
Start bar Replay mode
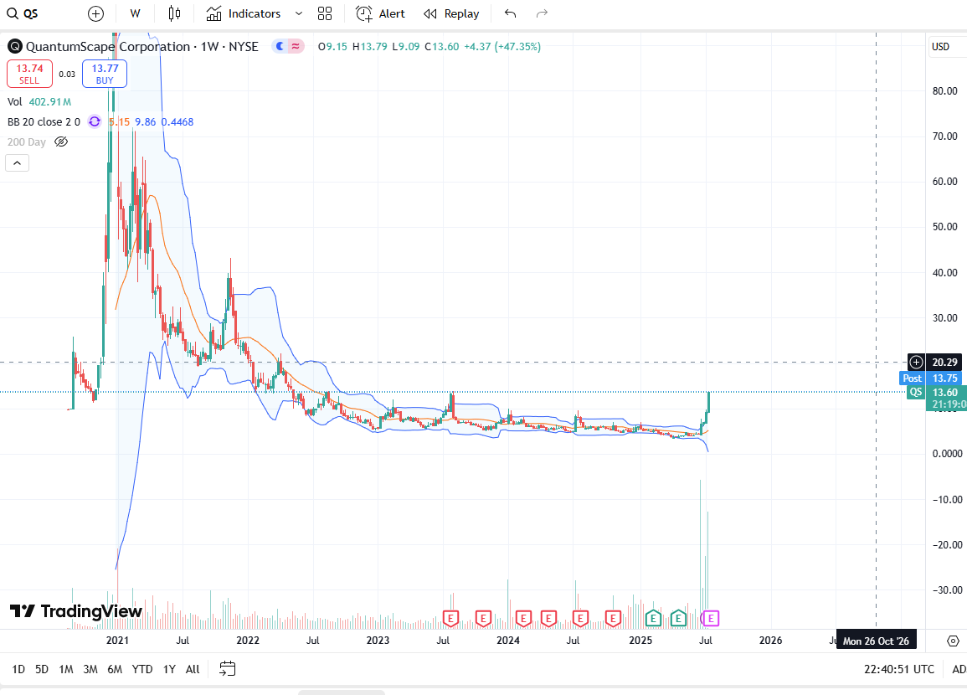452,13
